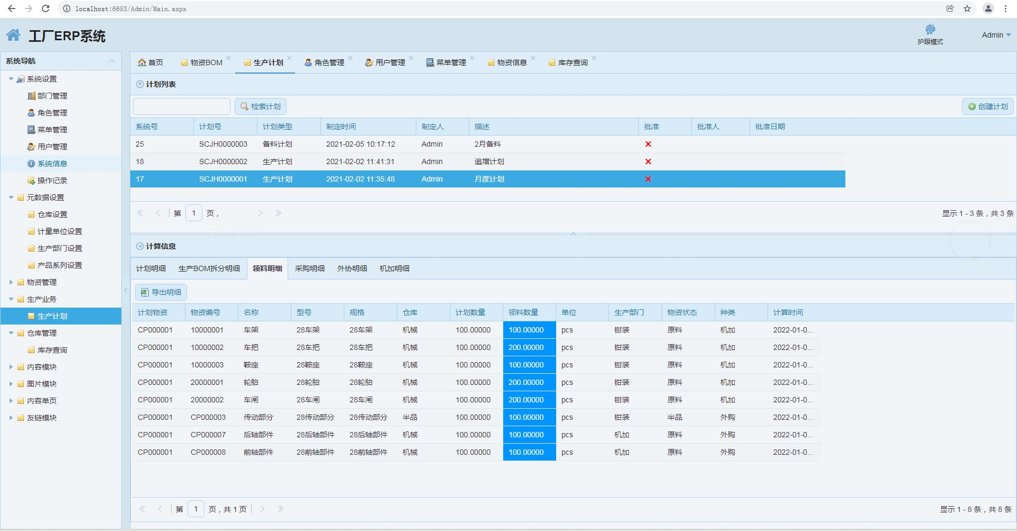Click the red X for plan SCJH0000003
This screenshot has width=1017, height=531.
tap(648, 144)
